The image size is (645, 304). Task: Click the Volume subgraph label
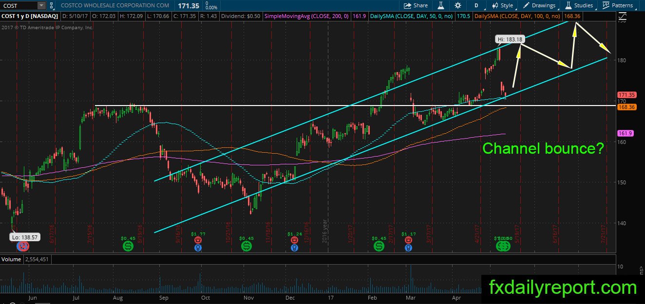click(11, 259)
